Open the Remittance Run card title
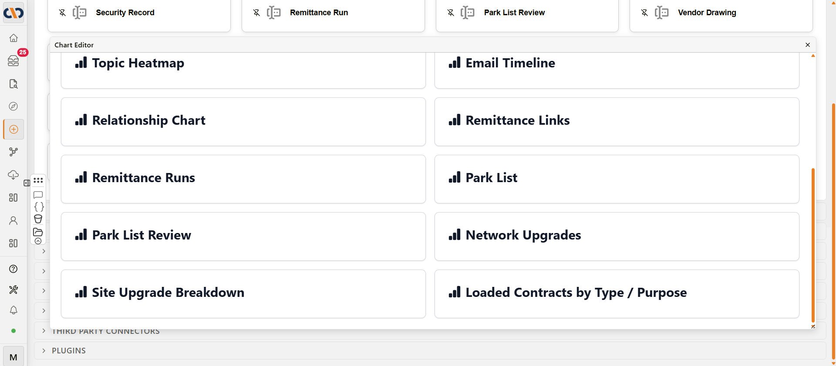The image size is (836, 366). pos(319,13)
